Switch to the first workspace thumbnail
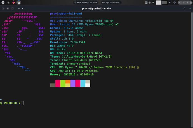Screen dimensions: 193x128 [159, 3]
